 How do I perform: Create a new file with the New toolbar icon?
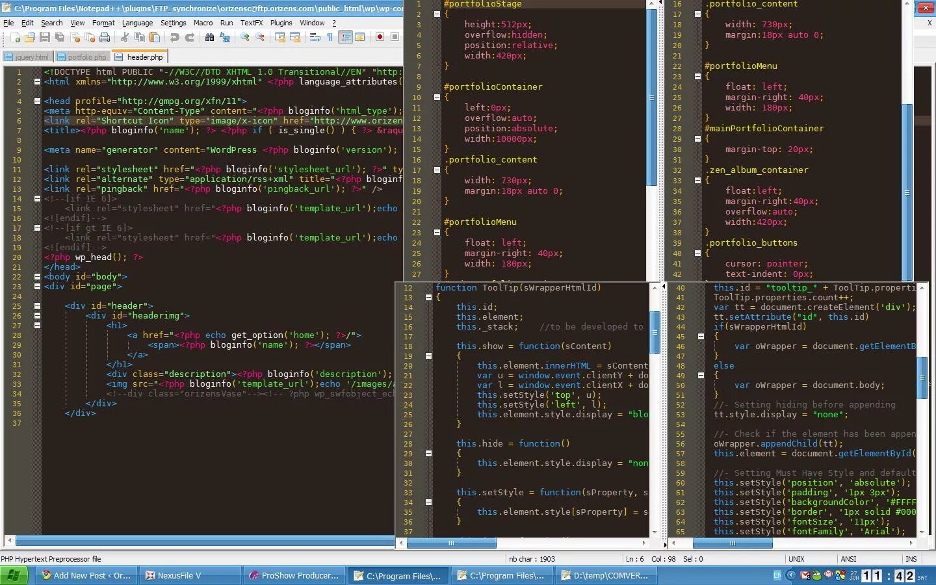coord(16,37)
